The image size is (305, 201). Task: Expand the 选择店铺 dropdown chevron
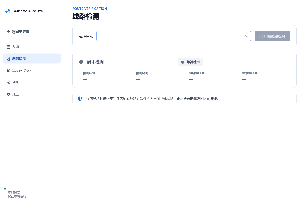pos(246,36)
